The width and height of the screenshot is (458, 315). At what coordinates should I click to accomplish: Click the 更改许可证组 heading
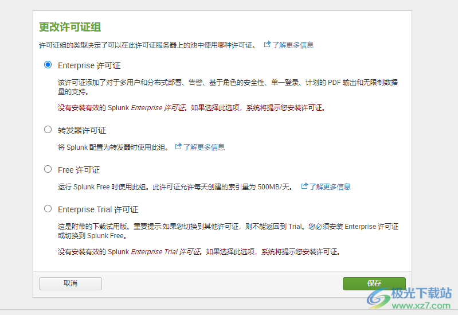(70, 27)
